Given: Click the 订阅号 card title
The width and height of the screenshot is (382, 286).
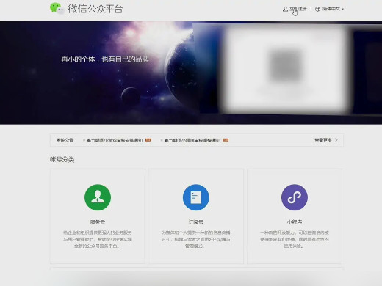Looking at the screenshot, I should [x=196, y=222].
